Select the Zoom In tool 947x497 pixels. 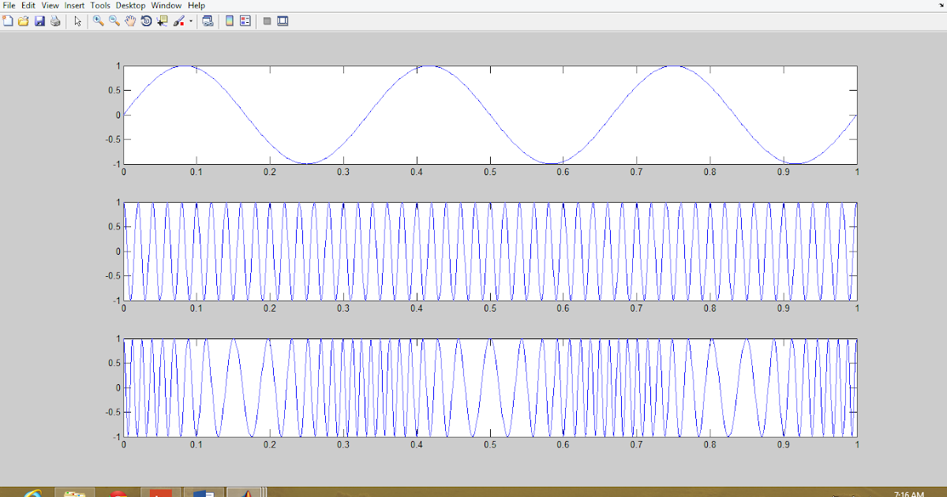click(x=98, y=21)
